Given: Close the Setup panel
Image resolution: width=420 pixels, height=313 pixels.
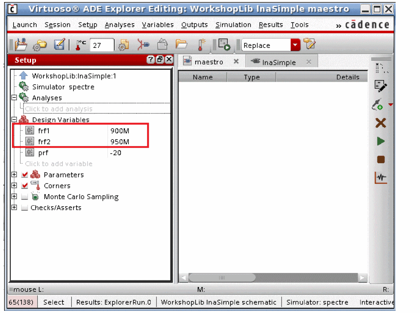Looking at the screenshot, I should click(169, 59).
